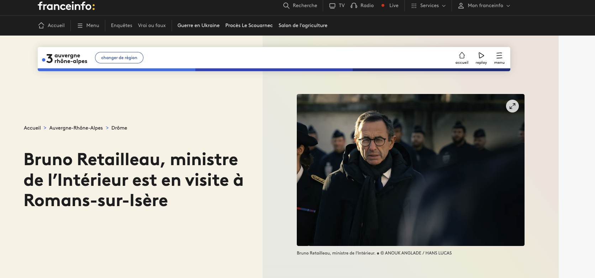Expand the Services dropdown
Screen dimensions: 595x278
click(428, 6)
